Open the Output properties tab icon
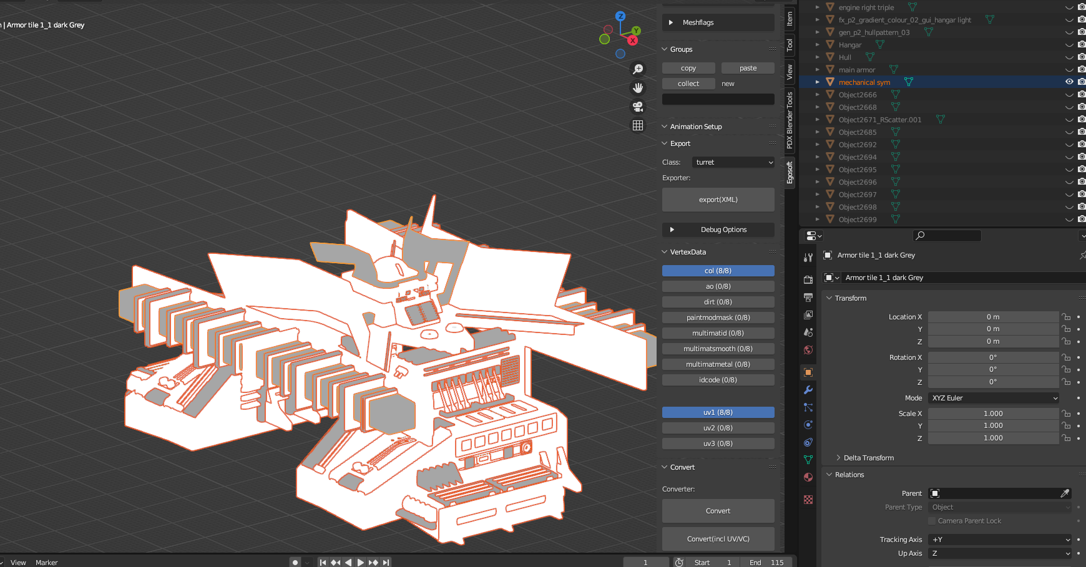The height and width of the screenshot is (567, 1086). pos(808,298)
